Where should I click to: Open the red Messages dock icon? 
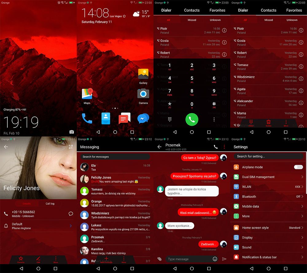tap(124, 119)
